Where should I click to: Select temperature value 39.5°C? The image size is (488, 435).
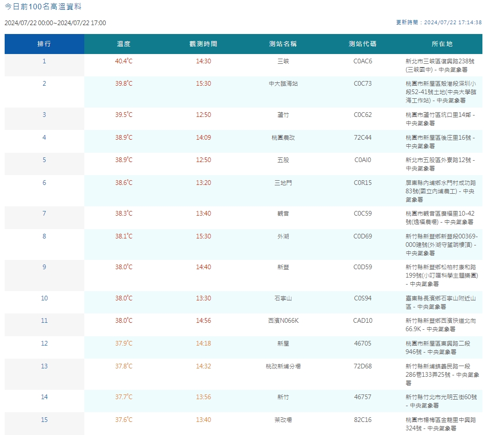tap(124, 115)
